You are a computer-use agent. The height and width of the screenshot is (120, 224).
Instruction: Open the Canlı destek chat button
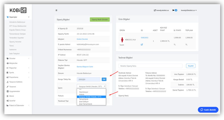point(208,110)
